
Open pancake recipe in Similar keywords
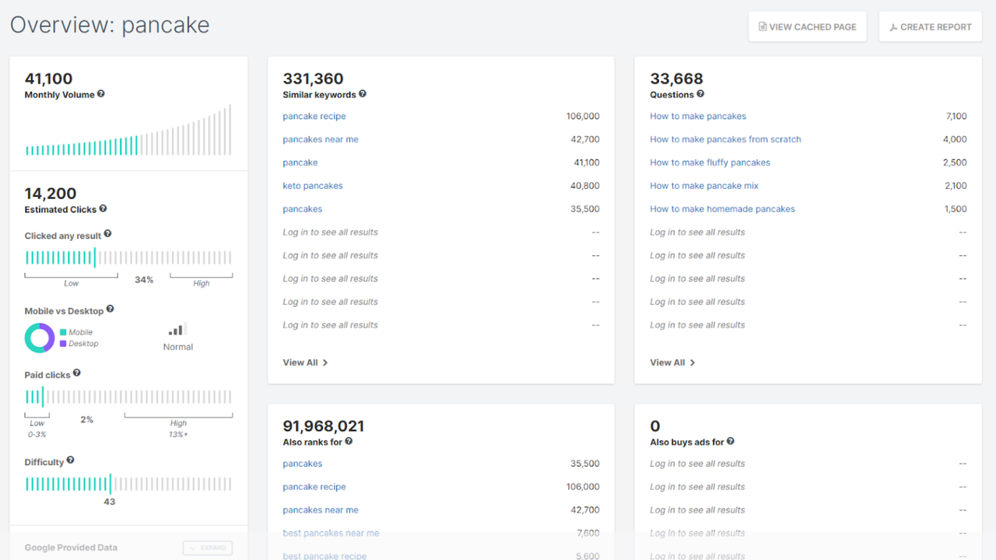click(x=314, y=116)
